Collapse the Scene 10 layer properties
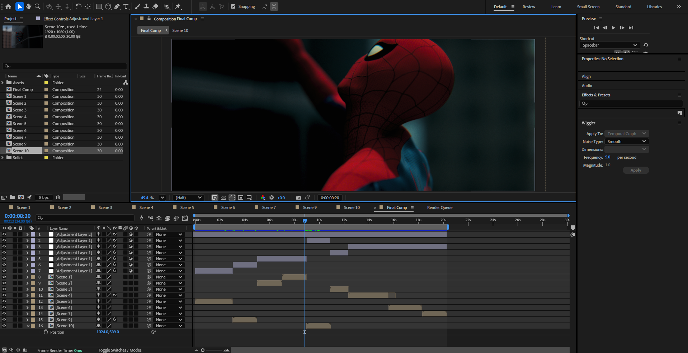688x353 pixels. pyautogui.click(x=28, y=326)
